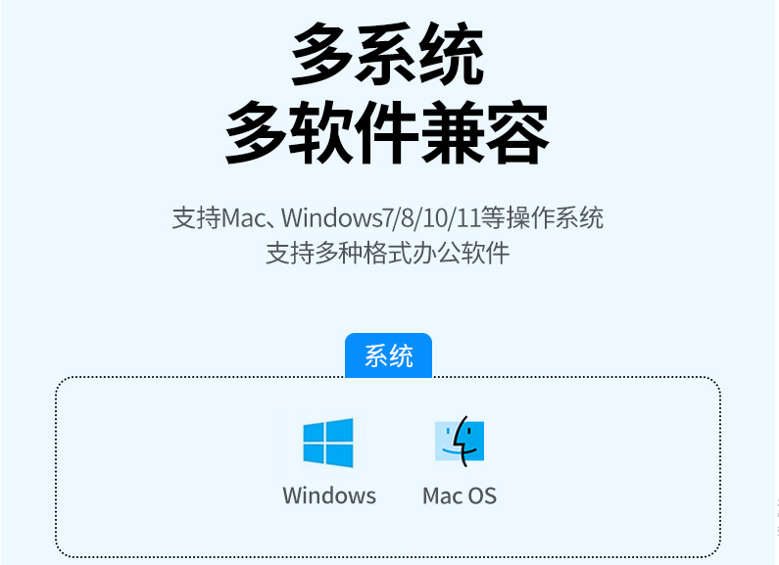Click the cropped text at the right edge
This screenshot has width=779, height=565.
(x=777, y=519)
